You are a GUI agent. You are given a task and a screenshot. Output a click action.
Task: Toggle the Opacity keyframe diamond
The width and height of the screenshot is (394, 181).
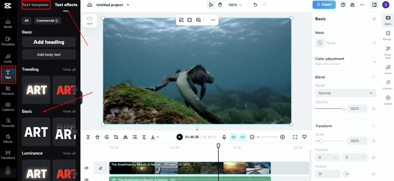point(373,109)
